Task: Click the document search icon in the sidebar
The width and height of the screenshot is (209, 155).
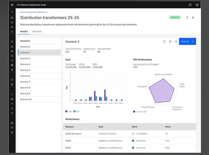Action: pos(12,128)
